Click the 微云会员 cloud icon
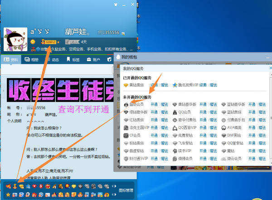The width and height of the screenshot is (272, 200). point(223,159)
